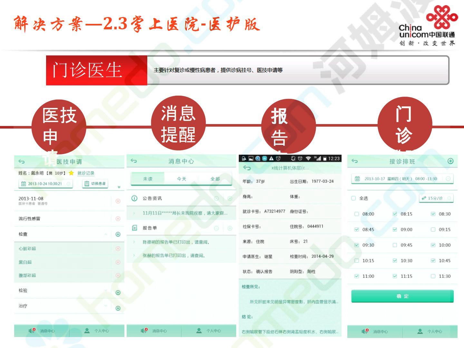
Task: Toggle the 08:00 time slot checkbox
Action: pos(357,214)
